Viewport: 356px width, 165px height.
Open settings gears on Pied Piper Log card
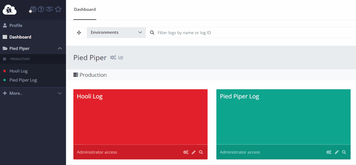[329, 152]
